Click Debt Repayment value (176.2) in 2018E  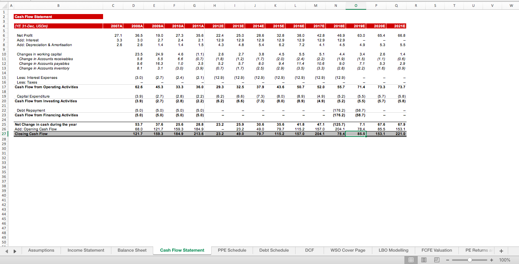339,111
